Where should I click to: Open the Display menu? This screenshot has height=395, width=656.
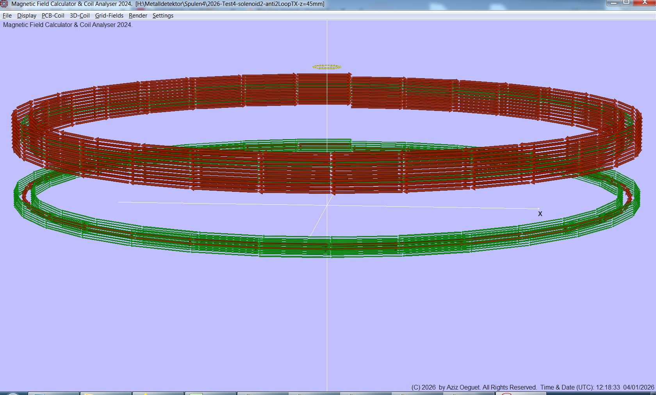coord(27,16)
